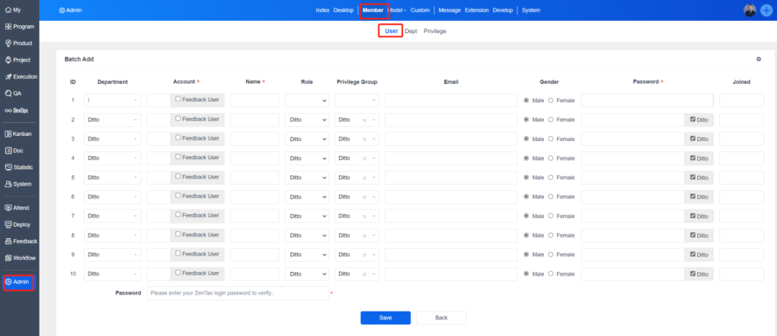Select Female radio button in row 3
The image size is (777, 336).
click(551, 139)
